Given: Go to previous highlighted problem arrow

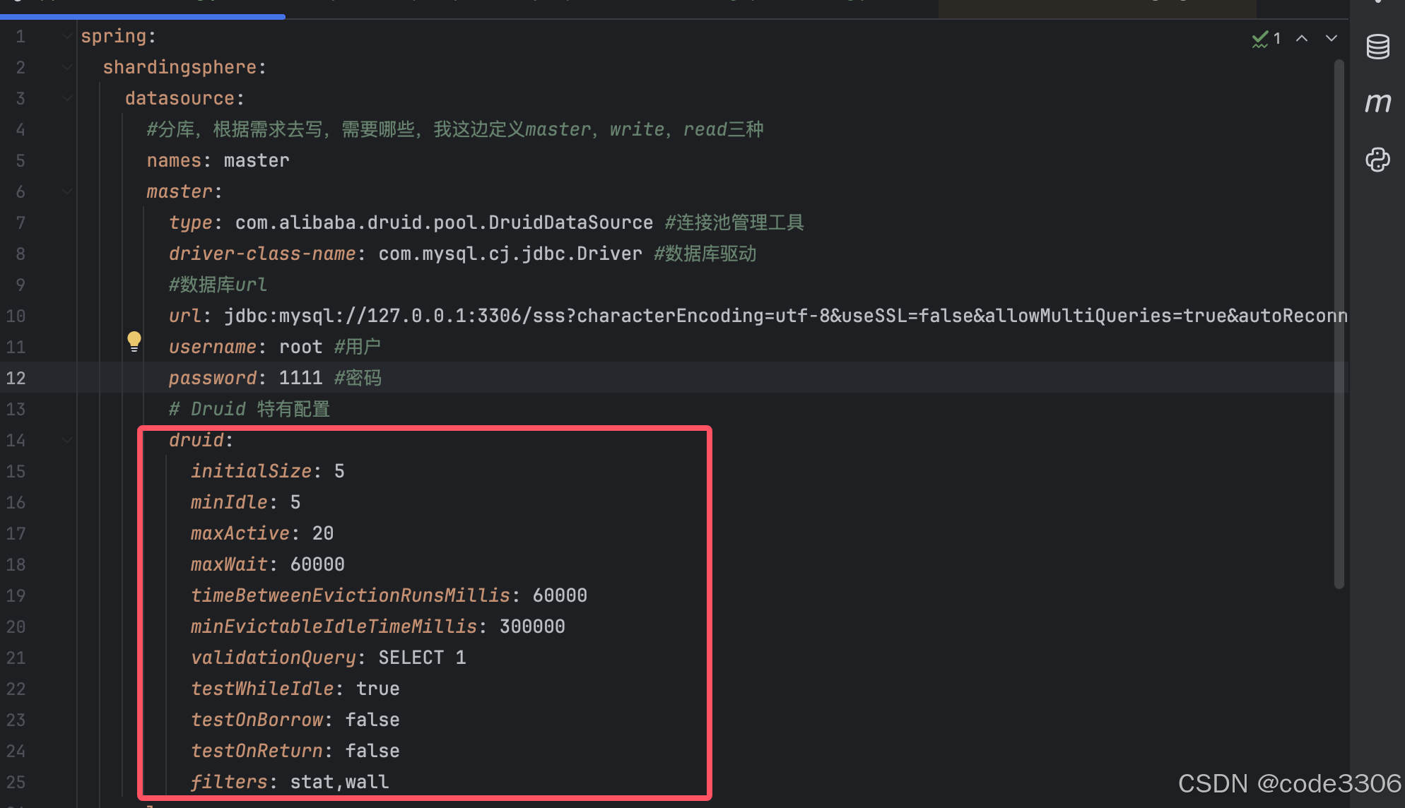Looking at the screenshot, I should [x=1302, y=39].
